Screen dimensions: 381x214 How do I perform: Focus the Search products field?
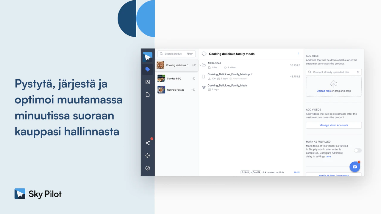pyautogui.click(x=171, y=54)
